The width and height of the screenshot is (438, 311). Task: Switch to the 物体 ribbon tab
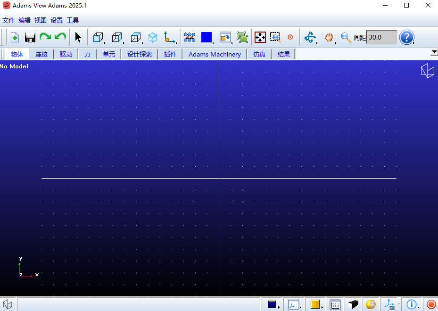coord(17,54)
